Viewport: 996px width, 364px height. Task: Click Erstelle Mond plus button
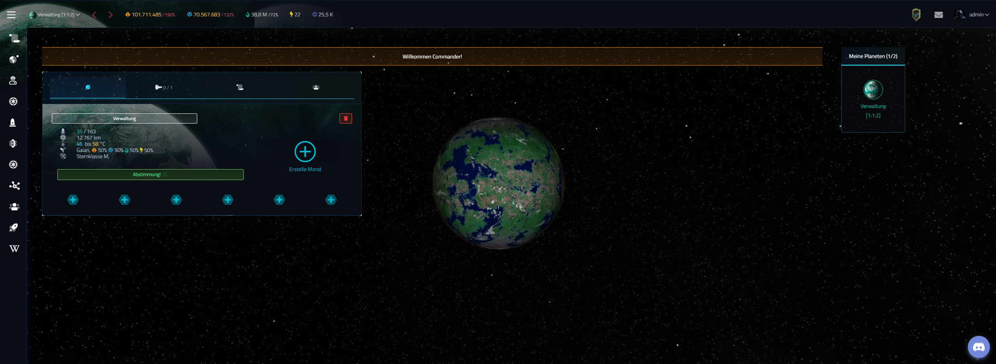[x=305, y=152]
